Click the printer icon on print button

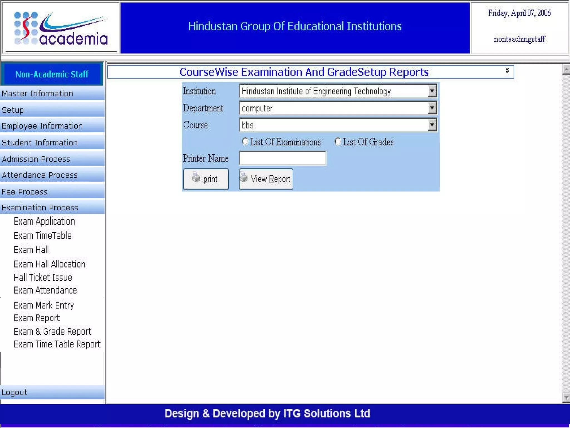196,177
